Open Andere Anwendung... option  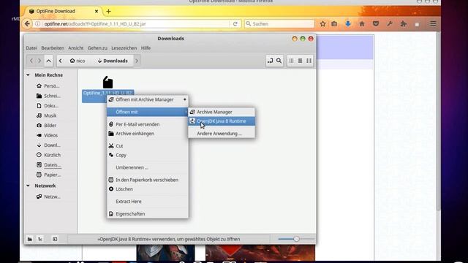coord(222,134)
